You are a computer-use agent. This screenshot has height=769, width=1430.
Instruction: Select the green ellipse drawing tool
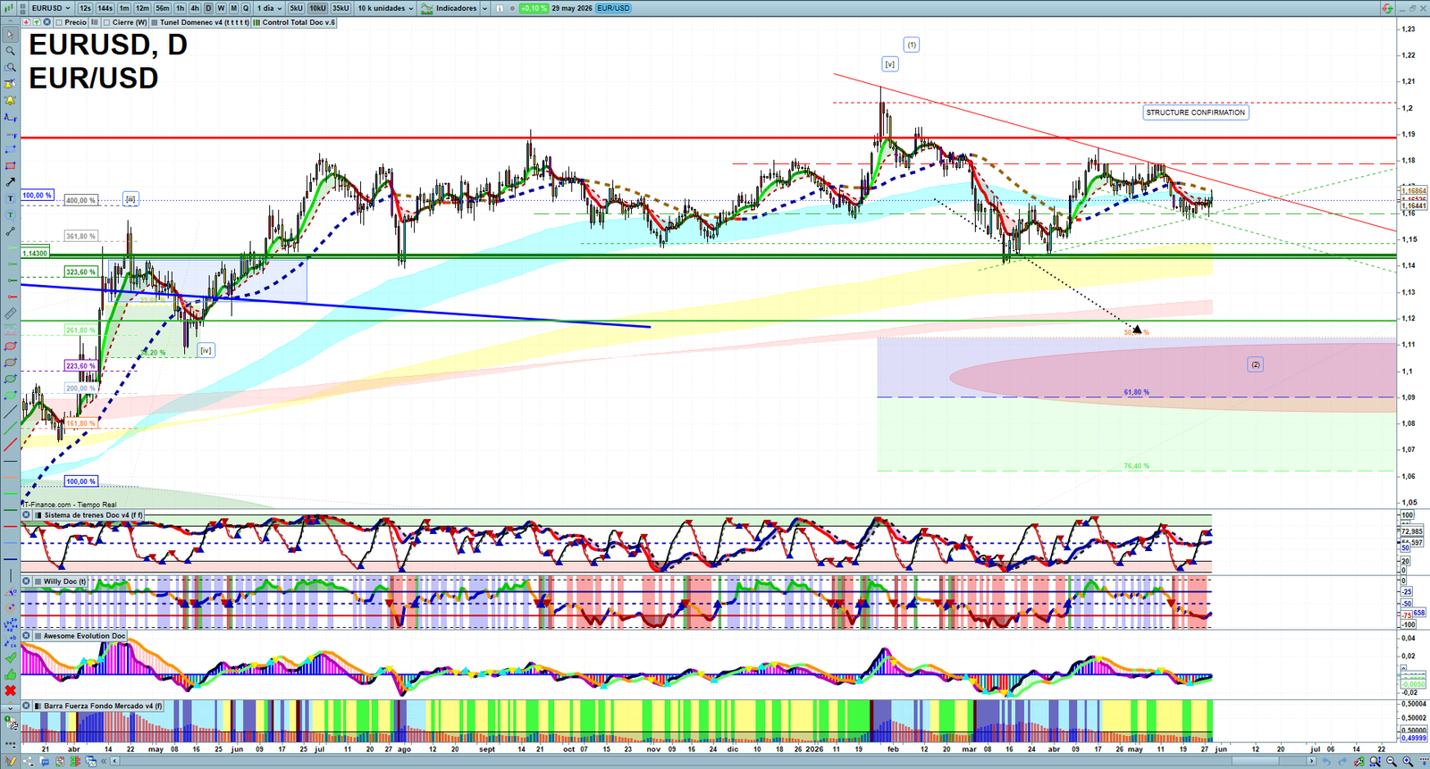[10, 379]
